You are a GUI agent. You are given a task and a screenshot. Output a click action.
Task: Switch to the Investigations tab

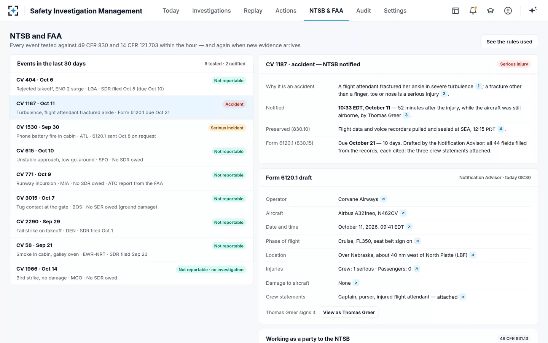click(x=212, y=11)
